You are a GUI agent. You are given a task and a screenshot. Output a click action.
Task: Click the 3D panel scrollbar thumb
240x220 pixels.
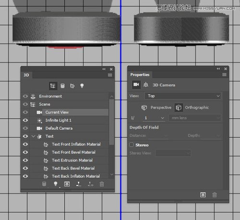tap(112, 122)
